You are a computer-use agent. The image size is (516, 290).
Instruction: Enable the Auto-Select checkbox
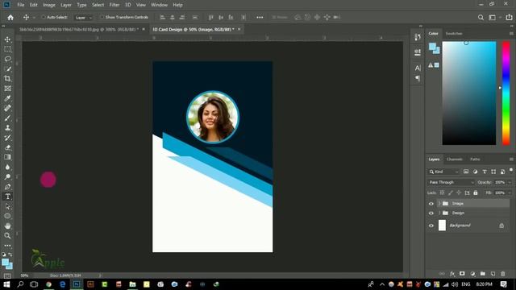(x=43, y=17)
